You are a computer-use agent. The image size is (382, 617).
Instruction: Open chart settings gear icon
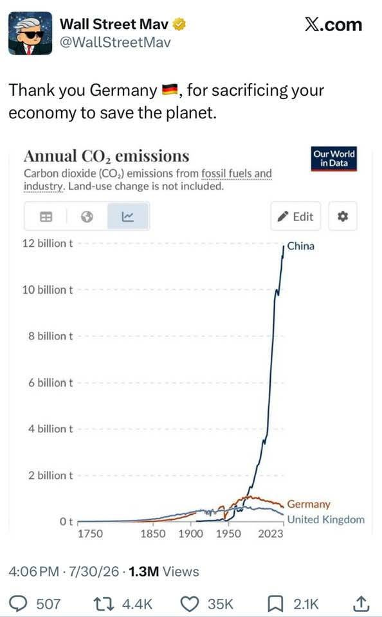tap(343, 217)
